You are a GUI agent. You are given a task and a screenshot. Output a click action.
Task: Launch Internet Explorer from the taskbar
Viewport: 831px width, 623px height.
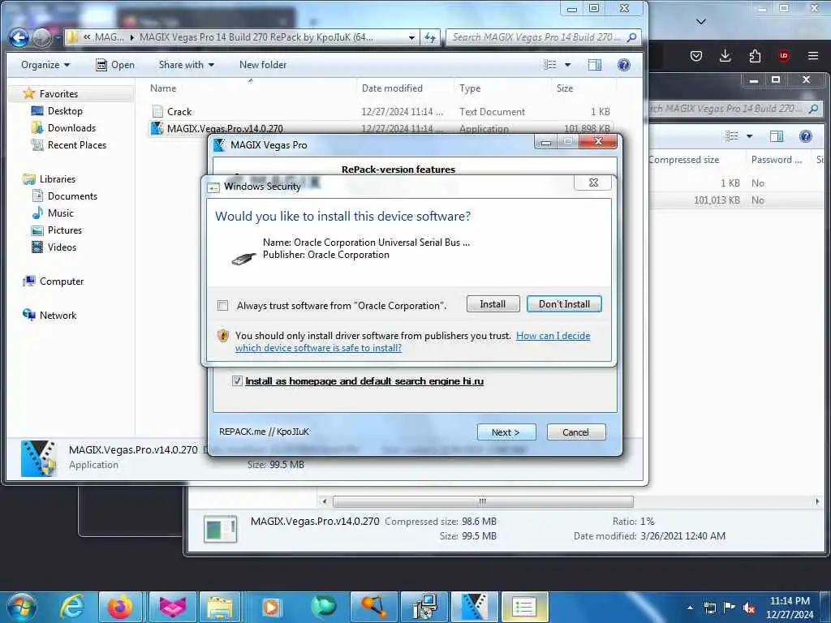pyautogui.click(x=72, y=607)
